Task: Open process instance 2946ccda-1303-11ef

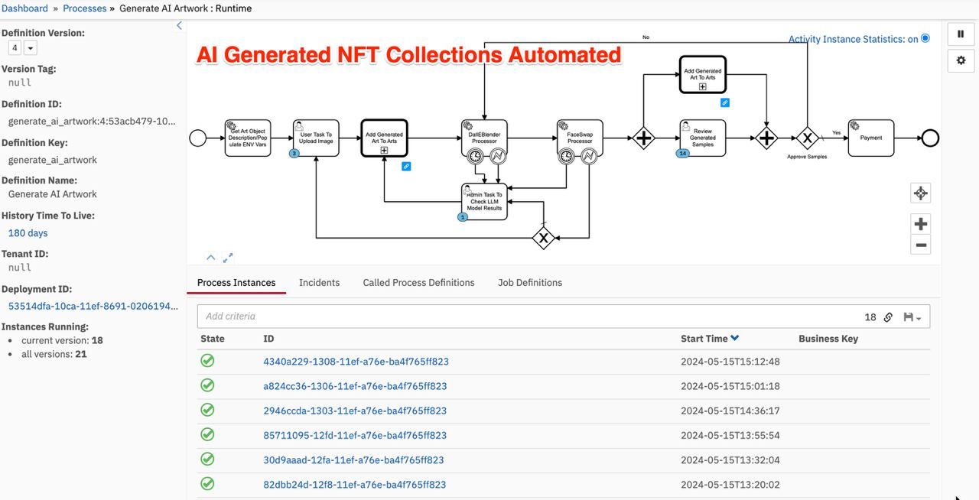Action: tap(355, 411)
